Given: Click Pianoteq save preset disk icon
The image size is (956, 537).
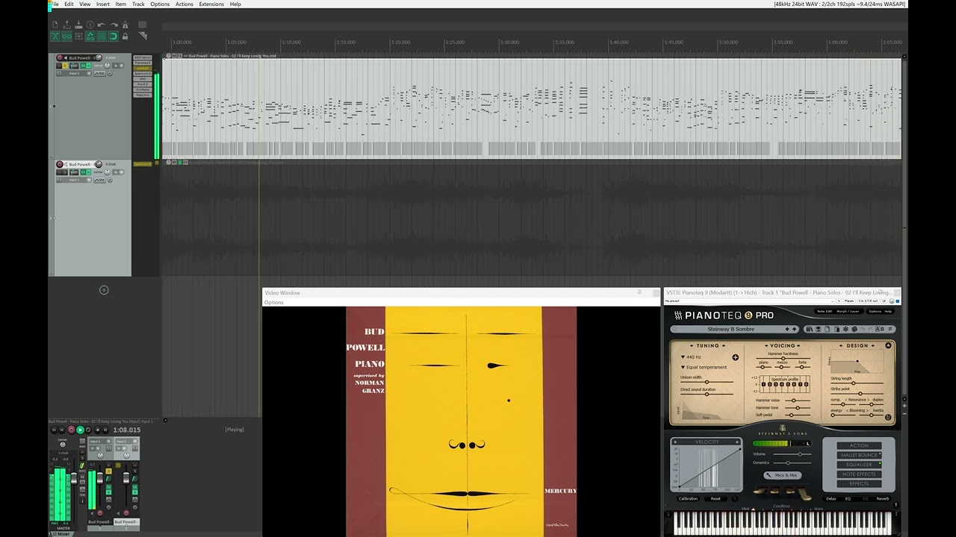Looking at the screenshot, I should (x=818, y=329).
